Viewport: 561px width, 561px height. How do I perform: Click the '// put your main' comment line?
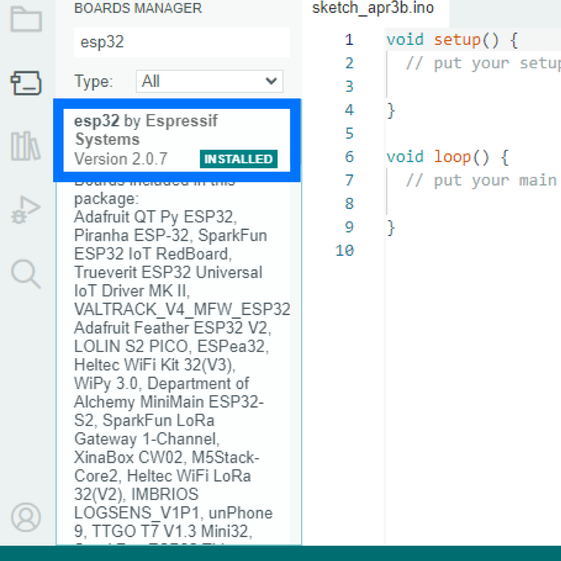pos(482,180)
